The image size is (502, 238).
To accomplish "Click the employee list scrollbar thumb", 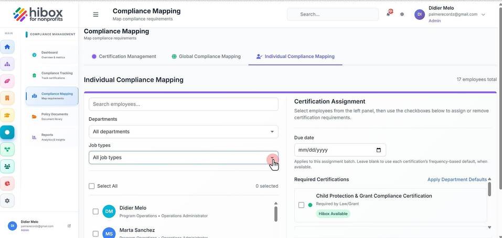I will coord(275,214).
